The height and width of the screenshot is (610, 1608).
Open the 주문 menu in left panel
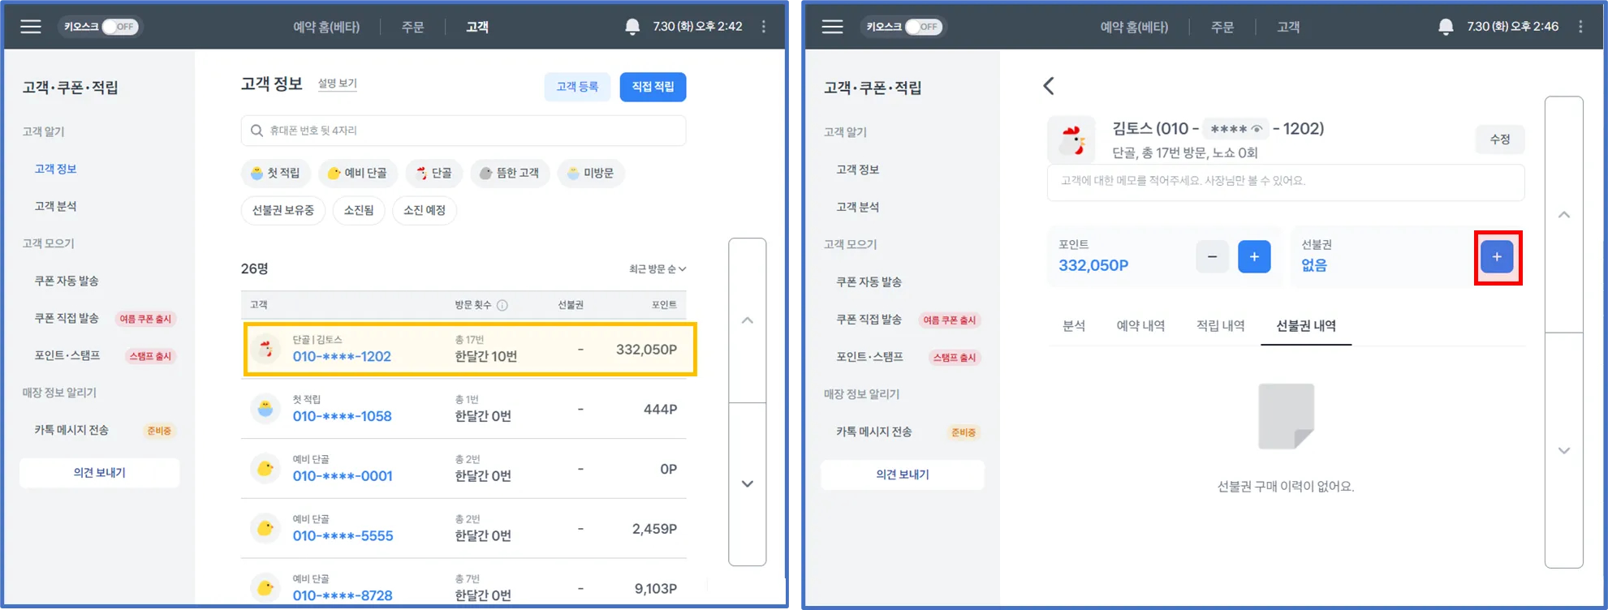pos(412,28)
